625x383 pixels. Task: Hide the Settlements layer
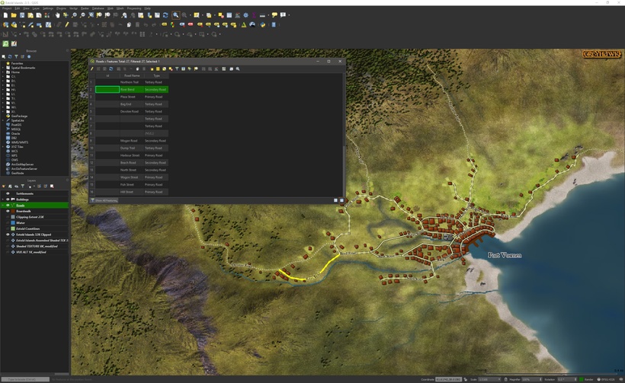8,193
